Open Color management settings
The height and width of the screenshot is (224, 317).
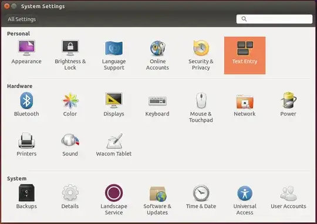pos(70,104)
